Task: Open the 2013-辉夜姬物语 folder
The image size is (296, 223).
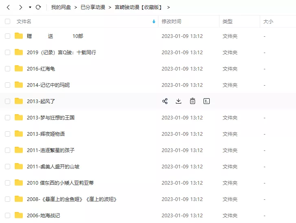Action: (46, 134)
